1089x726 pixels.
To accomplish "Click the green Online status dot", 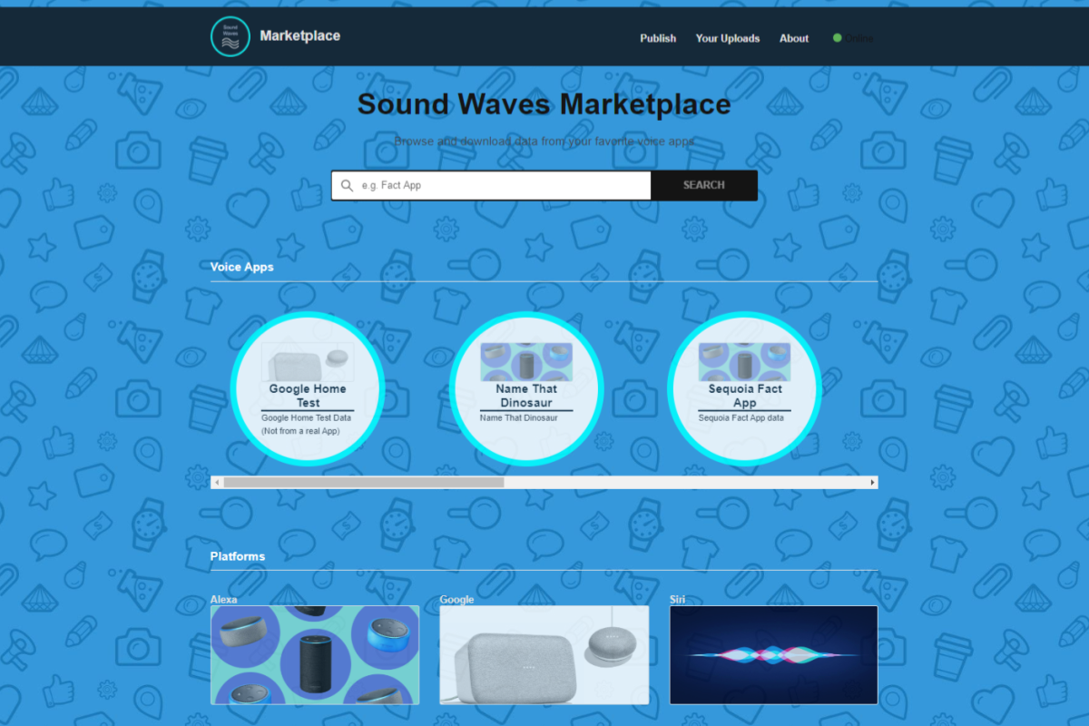I will pyautogui.click(x=837, y=38).
